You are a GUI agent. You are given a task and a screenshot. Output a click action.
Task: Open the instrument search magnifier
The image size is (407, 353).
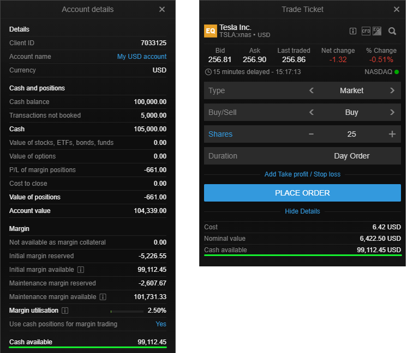click(x=392, y=31)
